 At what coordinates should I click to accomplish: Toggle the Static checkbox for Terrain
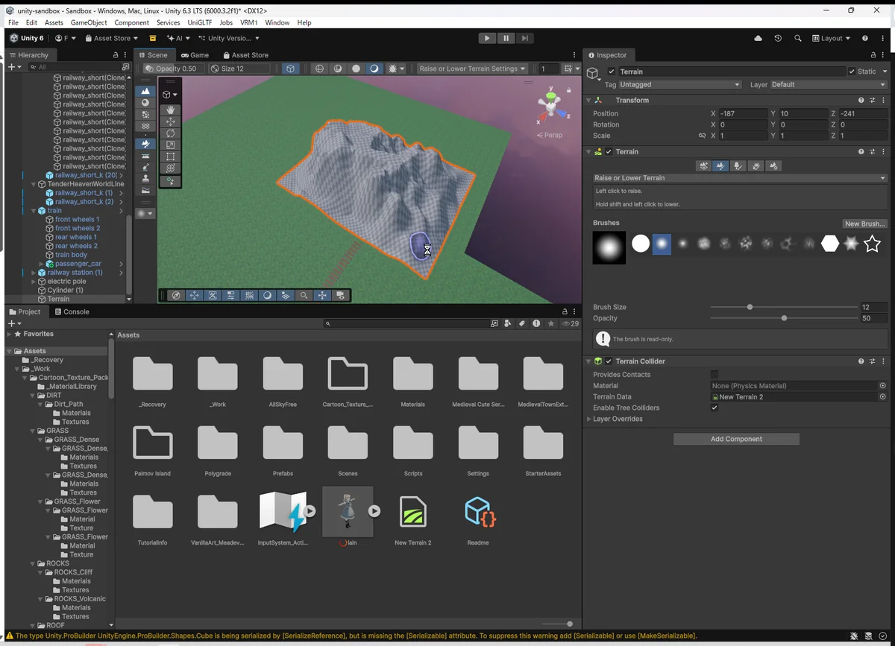[x=852, y=72]
